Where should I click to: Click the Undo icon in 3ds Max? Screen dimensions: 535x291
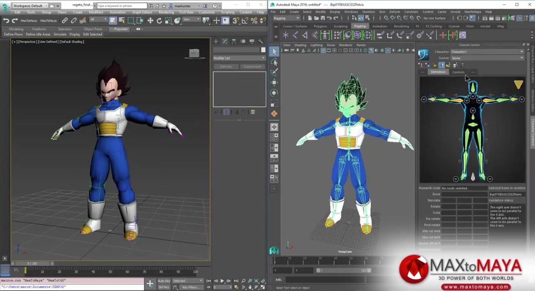point(6,20)
